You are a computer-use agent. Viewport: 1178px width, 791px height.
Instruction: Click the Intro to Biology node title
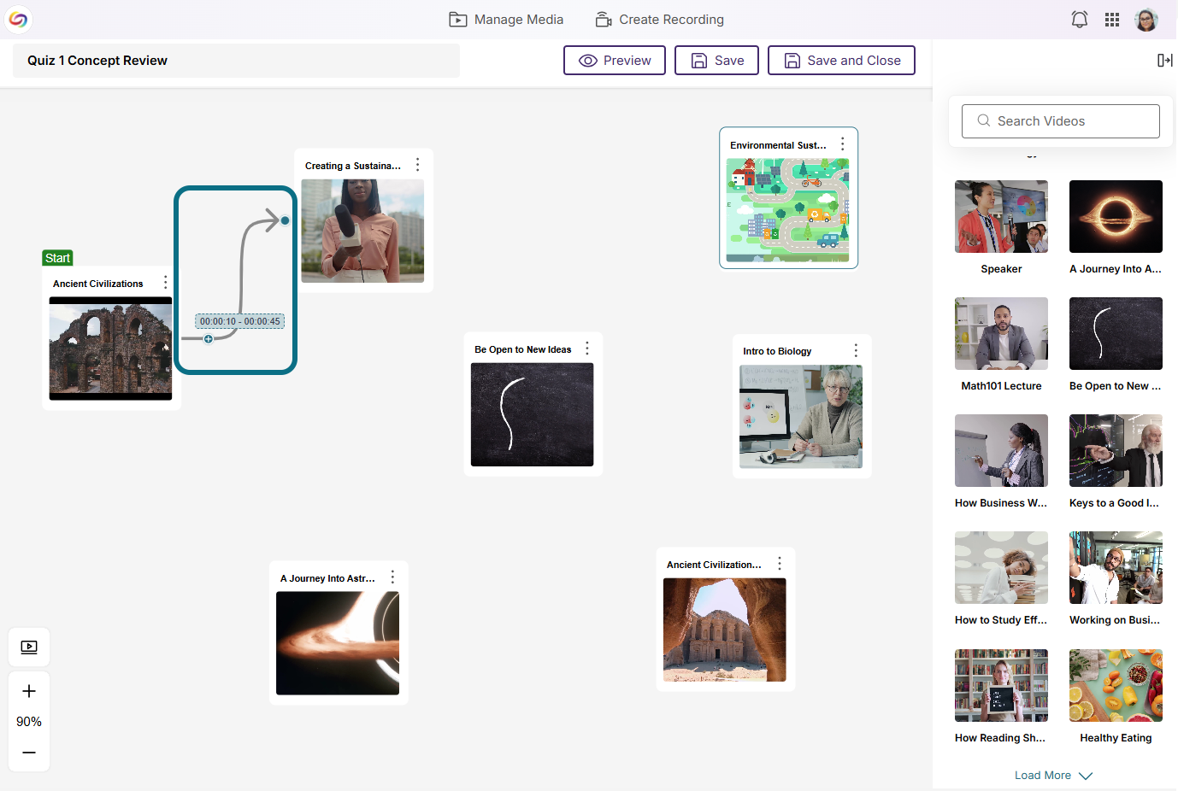point(777,351)
